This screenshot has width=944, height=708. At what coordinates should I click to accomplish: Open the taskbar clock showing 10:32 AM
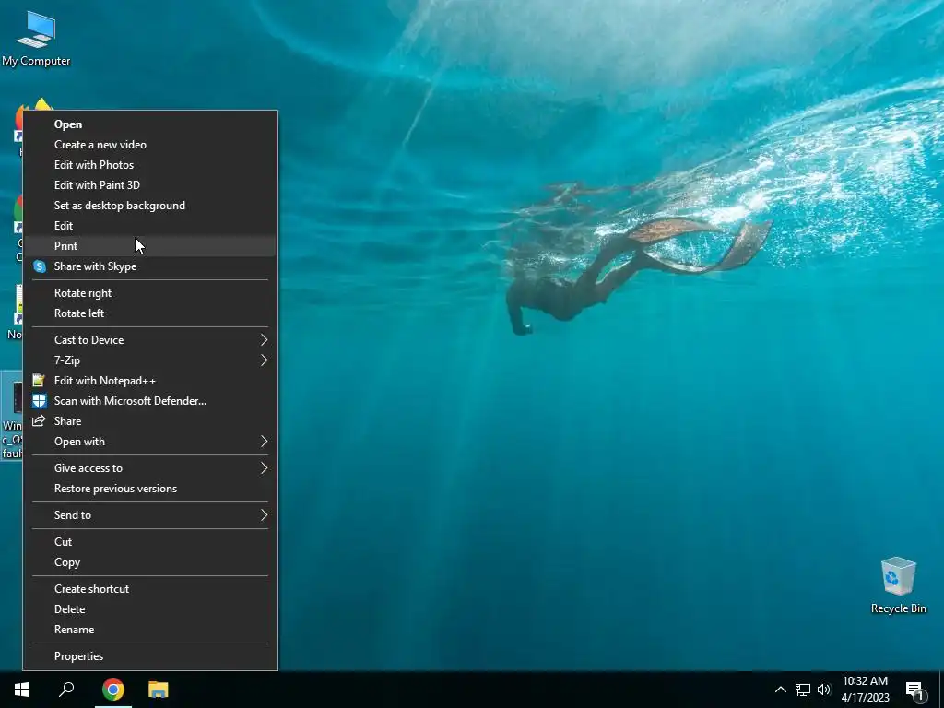tap(865, 690)
